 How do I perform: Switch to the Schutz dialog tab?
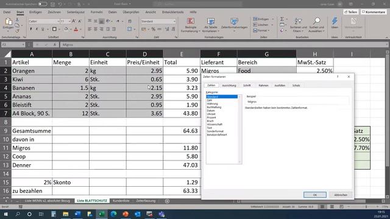[296, 85]
